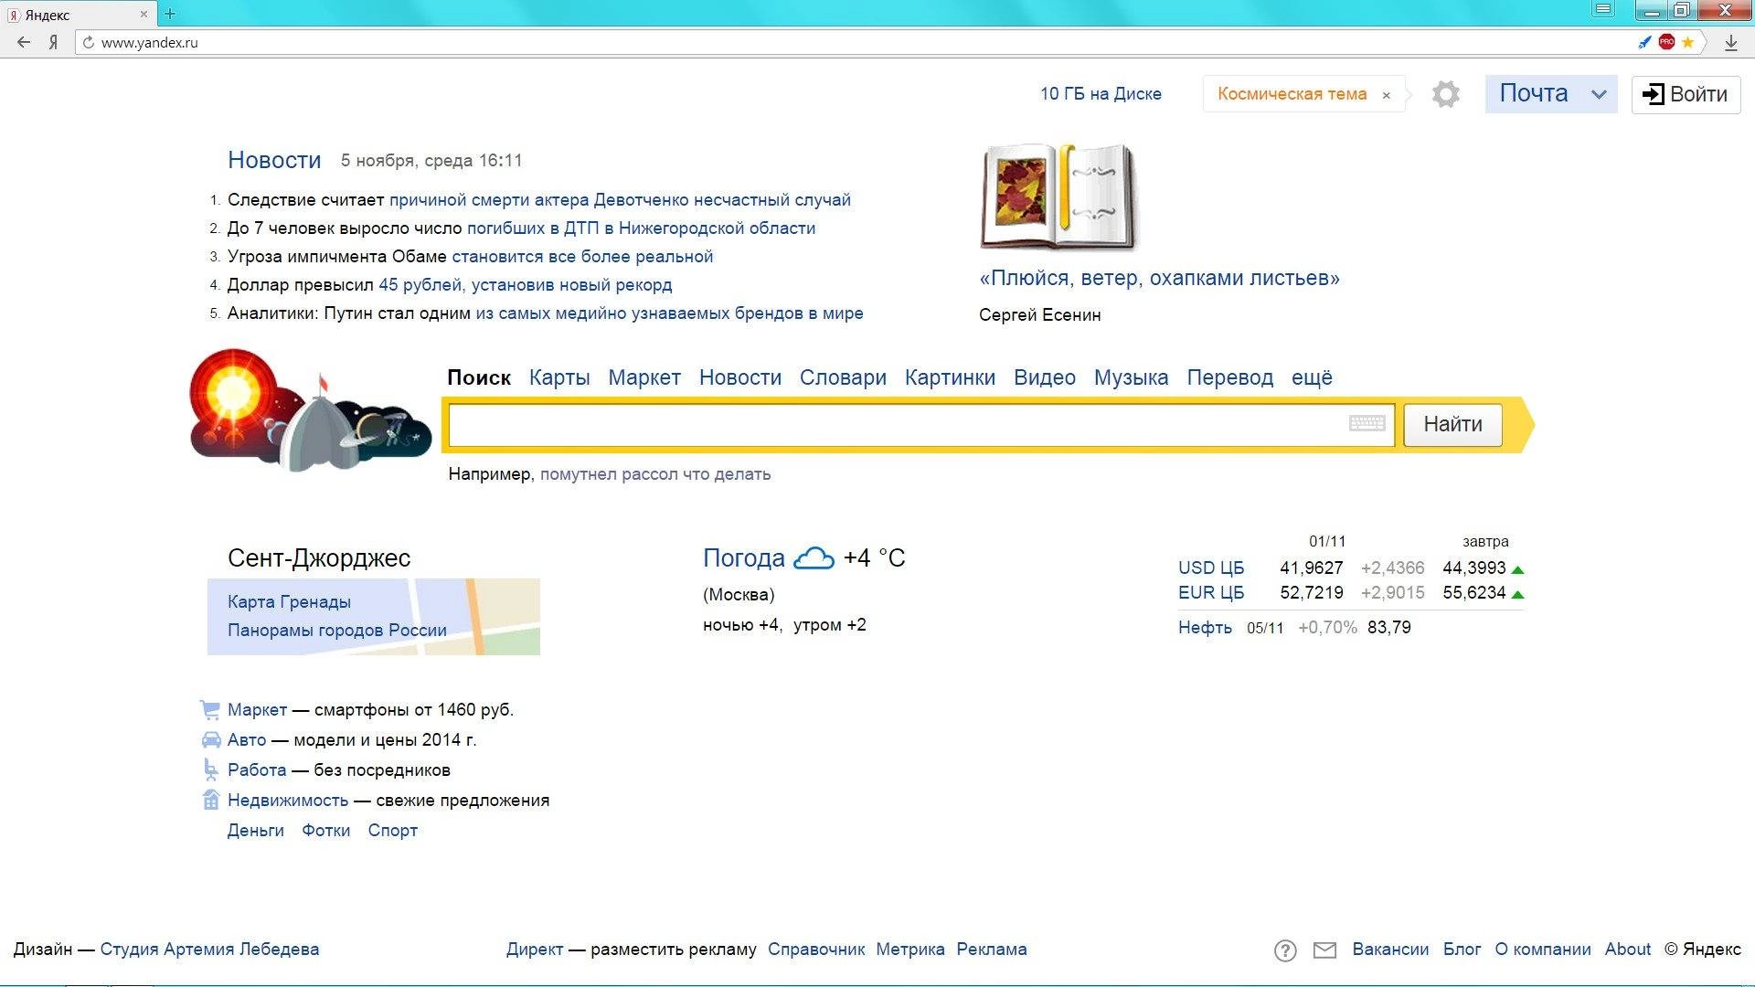Open the Видео tab

[x=1045, y=377]
